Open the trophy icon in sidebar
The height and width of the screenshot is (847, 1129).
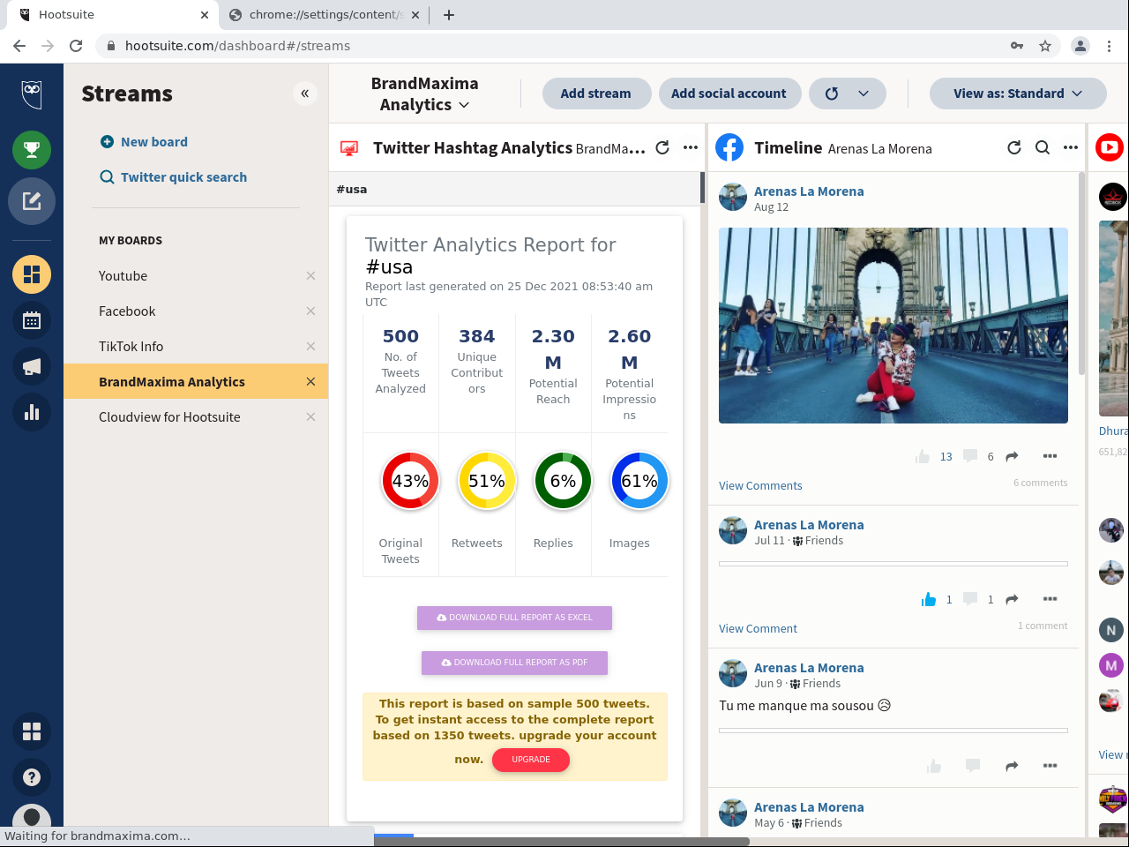(x=32, y=149)
